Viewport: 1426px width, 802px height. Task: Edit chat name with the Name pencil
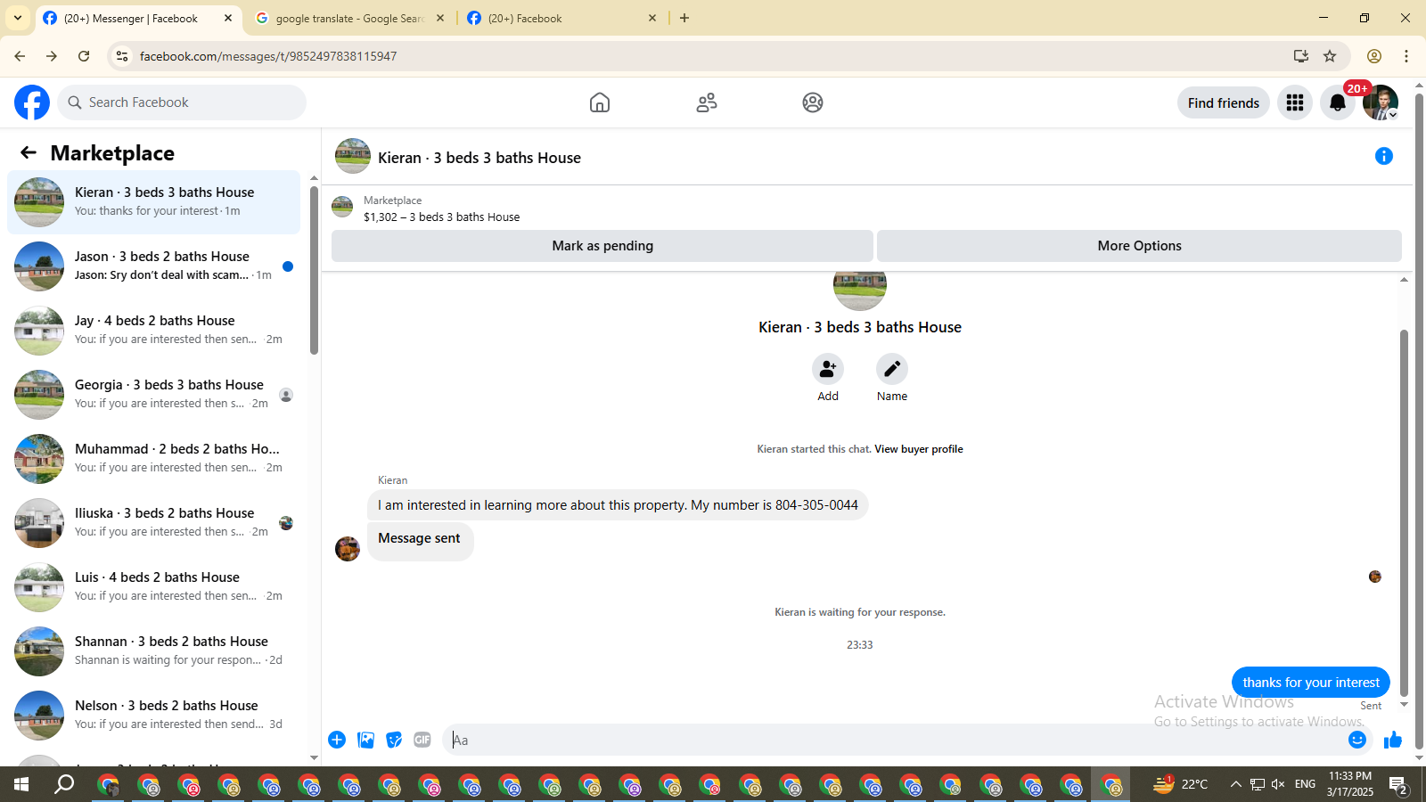tap(892, 369)
